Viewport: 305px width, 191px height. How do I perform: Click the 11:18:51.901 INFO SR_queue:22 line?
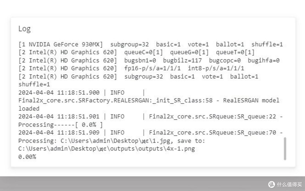(151, 117)
